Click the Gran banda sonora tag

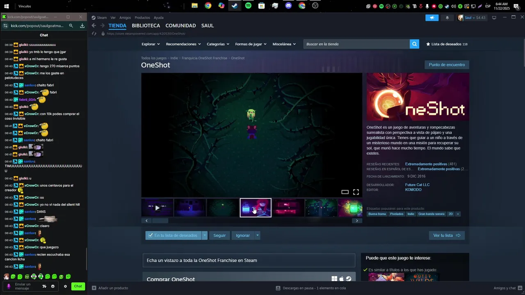tap(431, 214)
